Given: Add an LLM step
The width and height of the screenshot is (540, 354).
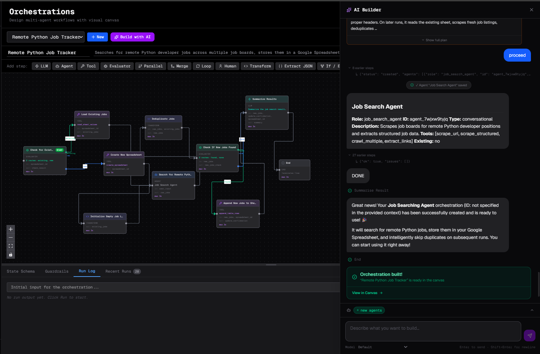Looking at the screenshot, I should [x=41, y=66].
